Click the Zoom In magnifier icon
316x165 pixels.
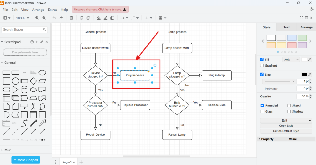[x=37, y=18]
